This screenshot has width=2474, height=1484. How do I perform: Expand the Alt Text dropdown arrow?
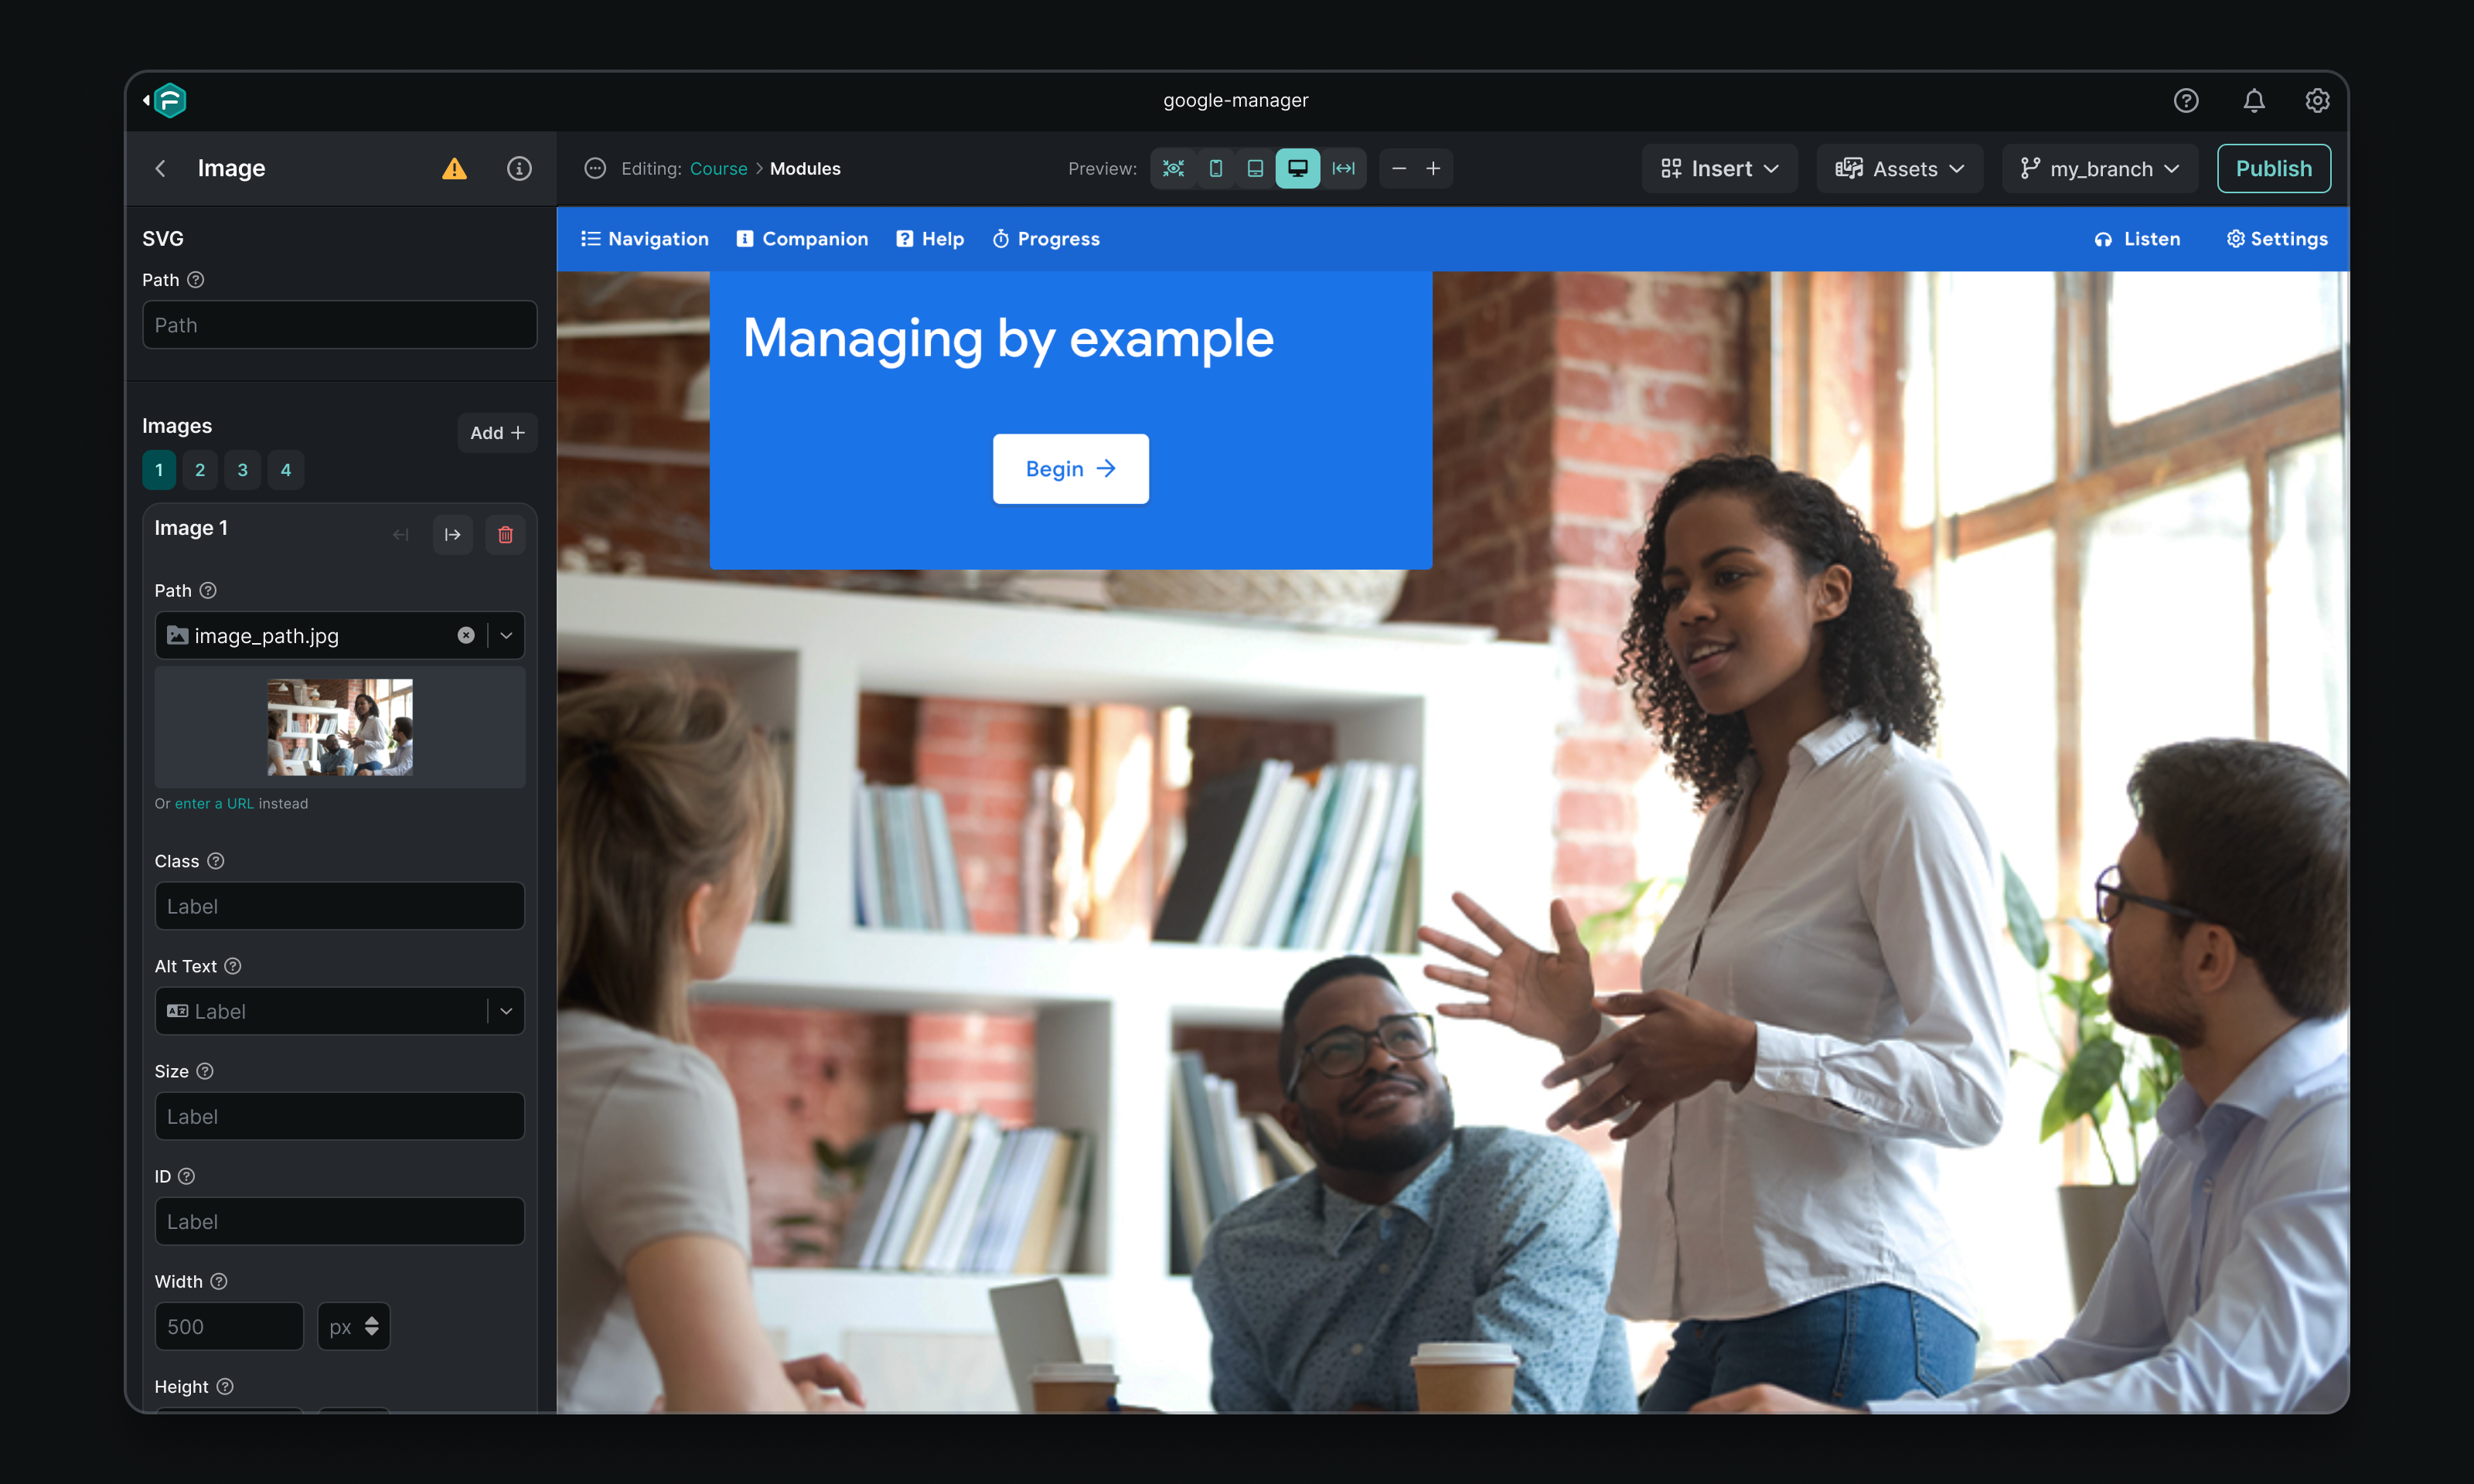click(x=506, y=1011)
